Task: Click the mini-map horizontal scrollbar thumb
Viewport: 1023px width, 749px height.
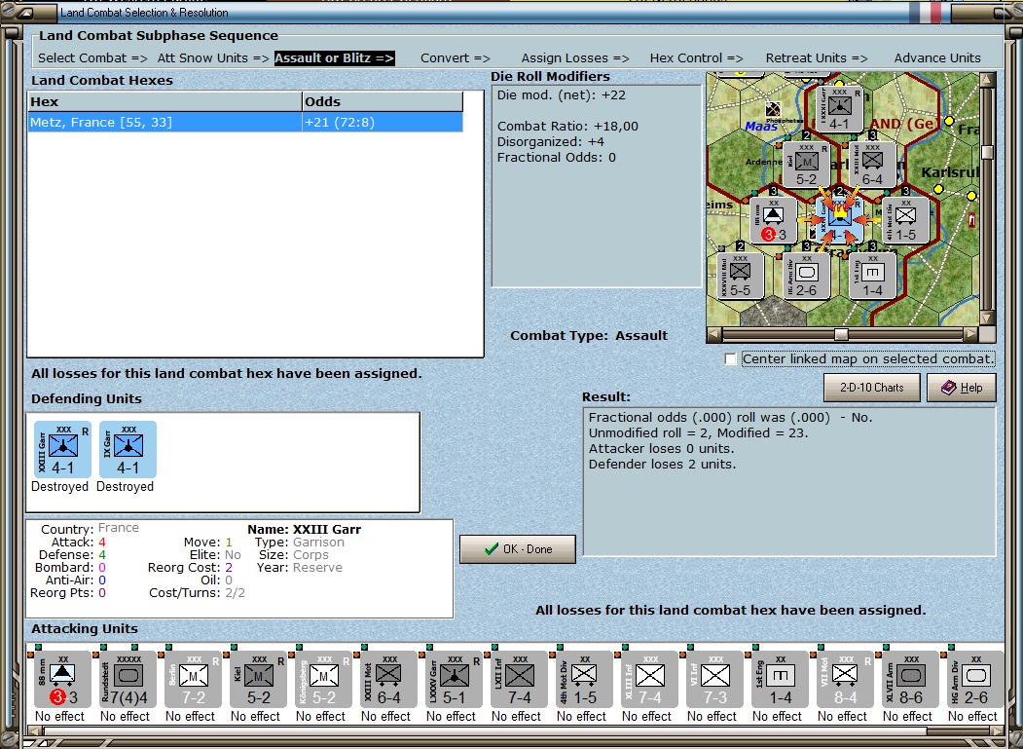Action: 842,334
